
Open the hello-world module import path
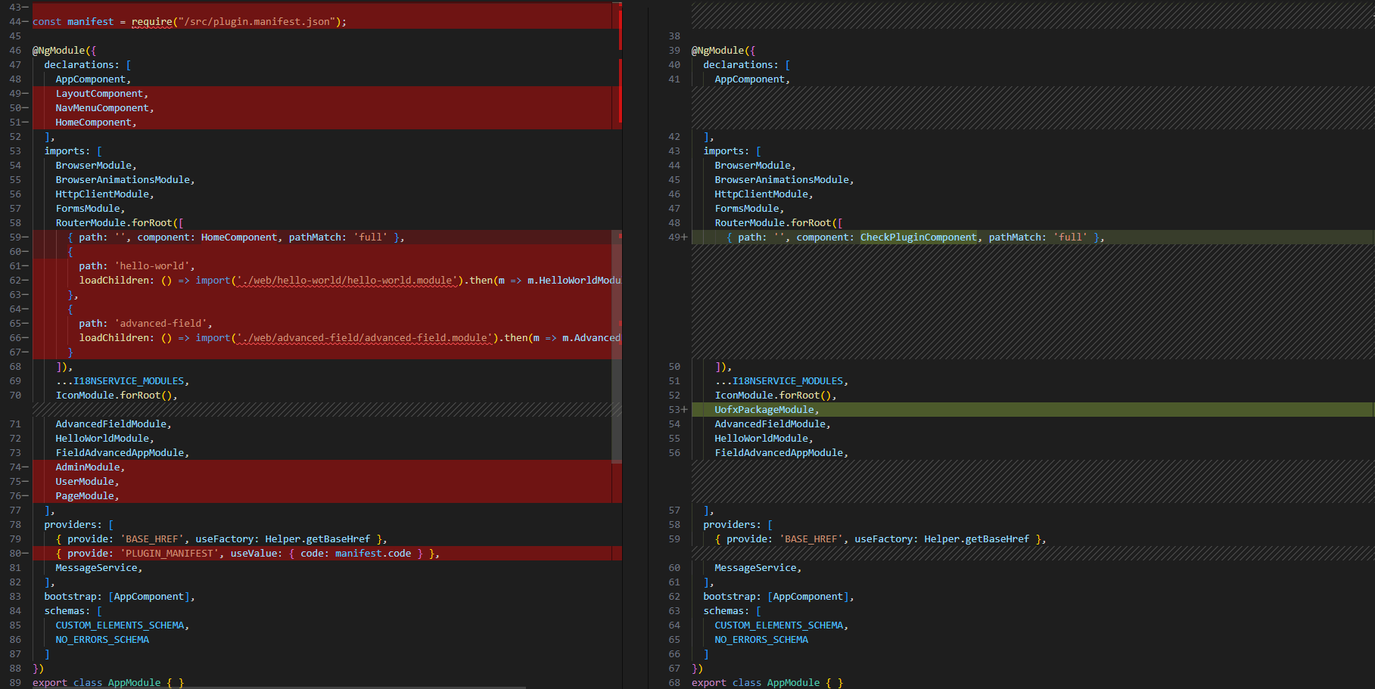(x=346, y=281)
